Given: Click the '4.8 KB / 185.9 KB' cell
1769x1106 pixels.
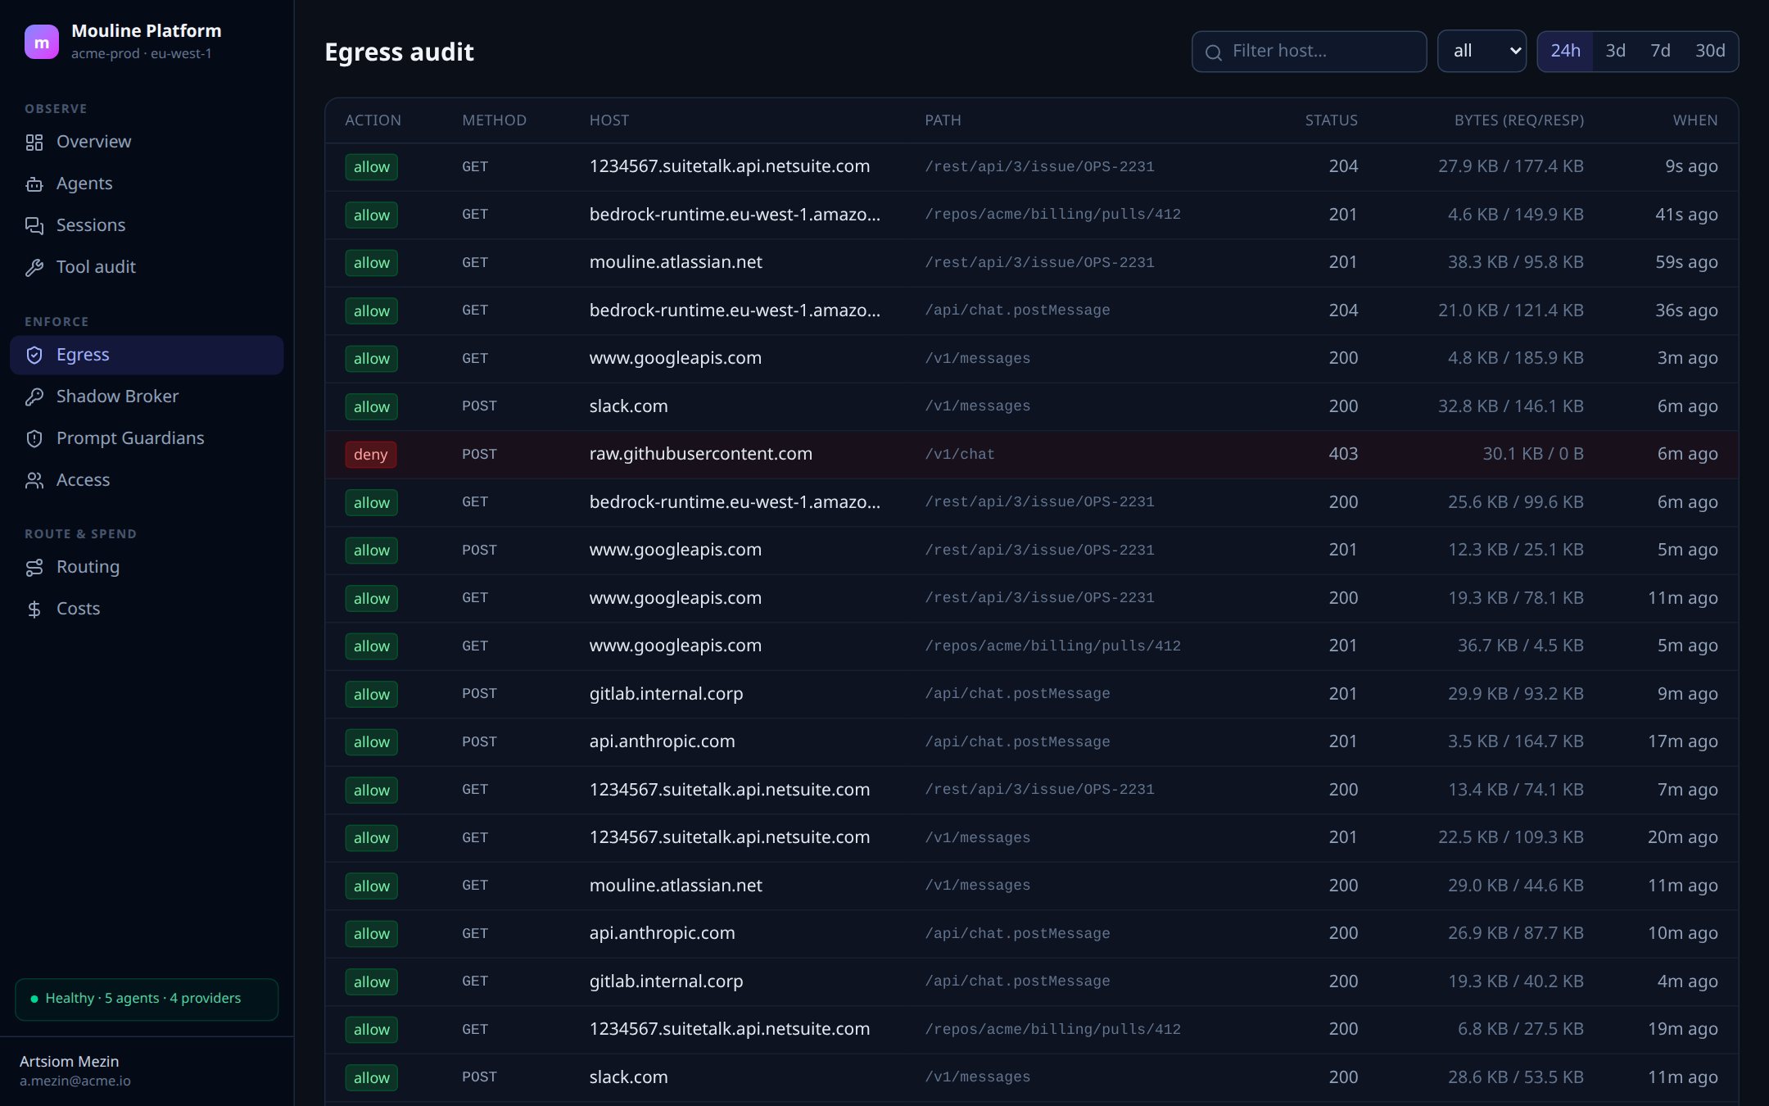Looking at the screenshot, I should pyautogui.click(x=1516, y=358).
